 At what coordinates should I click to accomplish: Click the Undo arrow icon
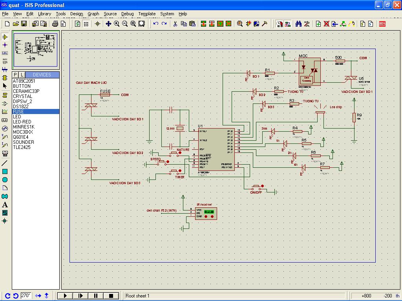156,24
